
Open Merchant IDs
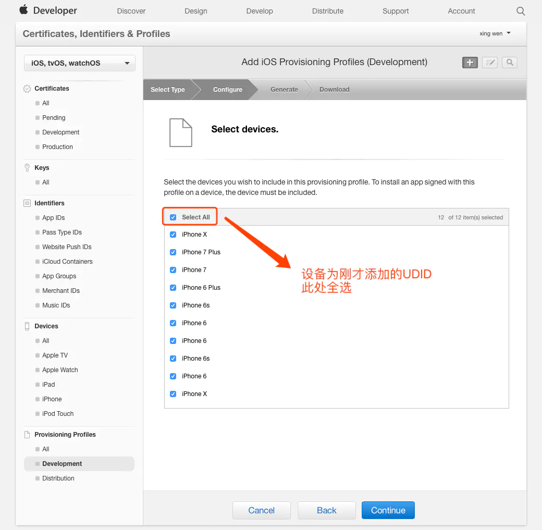click(61, 291)
